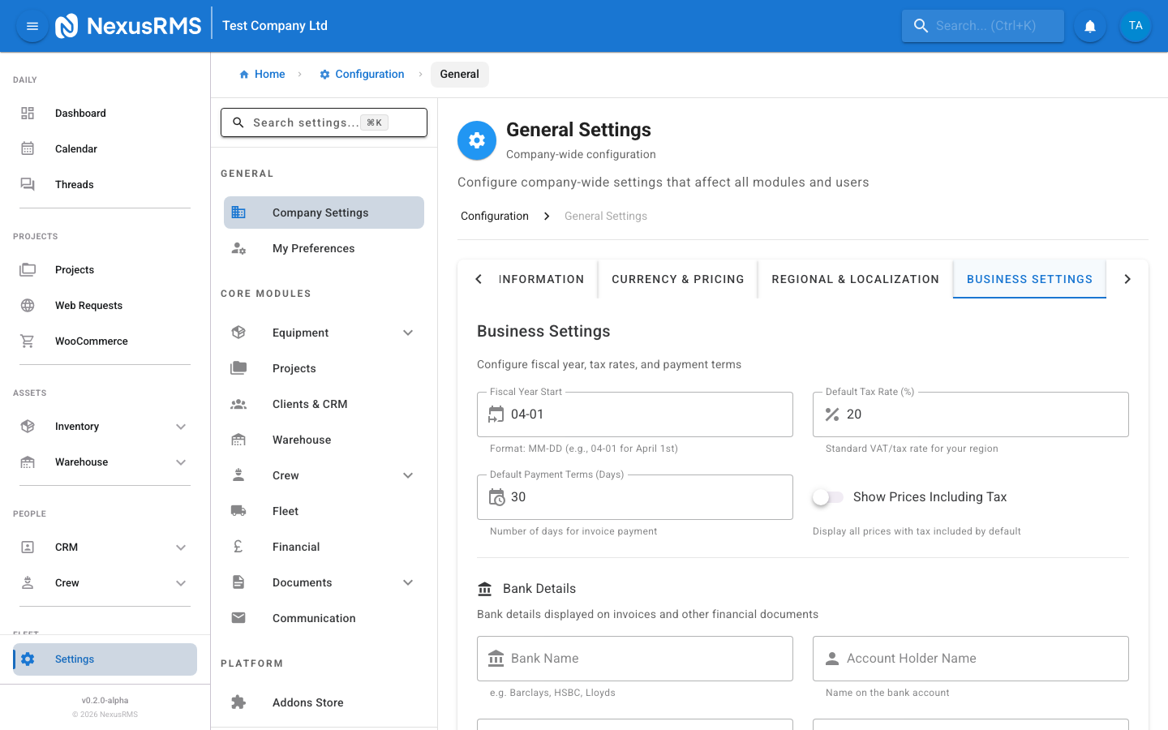Select the Calendar icon in the sidebar
Screen dimensions: 1168x730
click(27, 148)
